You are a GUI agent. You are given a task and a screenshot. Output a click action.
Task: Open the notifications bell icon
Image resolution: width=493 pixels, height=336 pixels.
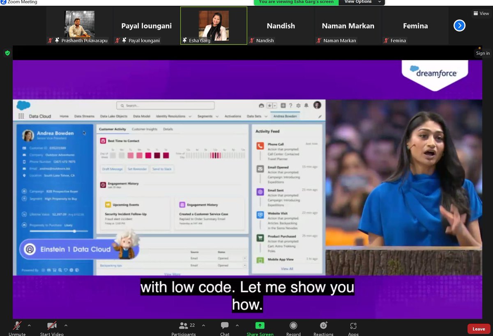point(306,106)
